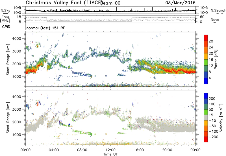Click the blue bottom of power color bar
This screenshot has height=156, width=226.
point(206,81)
